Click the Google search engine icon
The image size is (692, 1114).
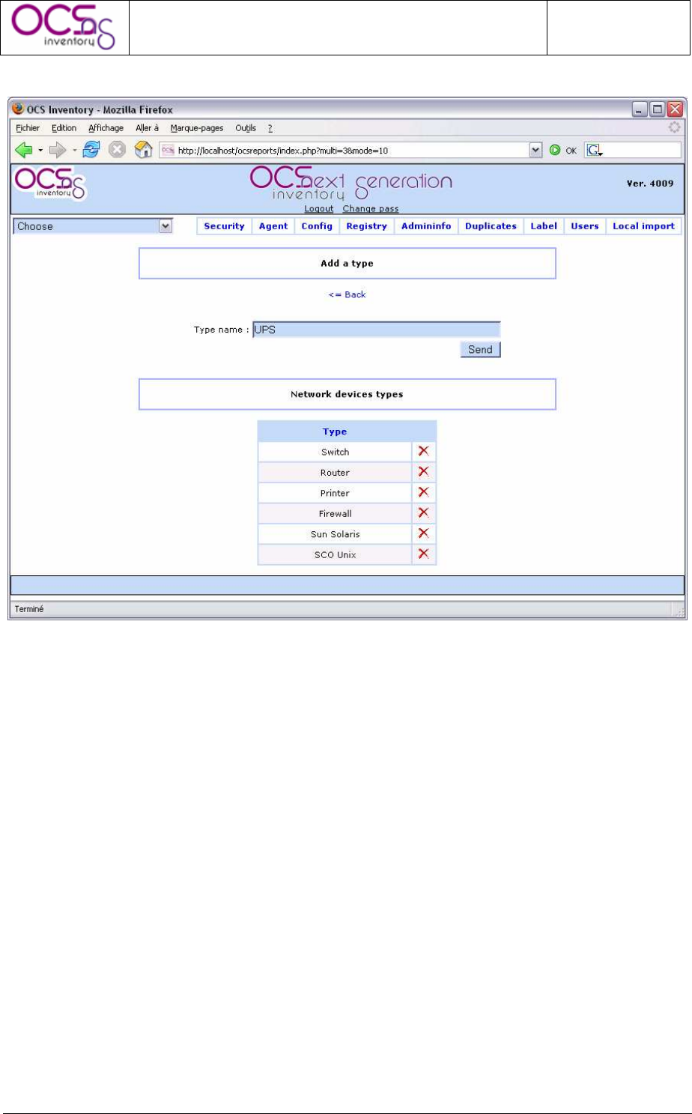click(594, 151)
